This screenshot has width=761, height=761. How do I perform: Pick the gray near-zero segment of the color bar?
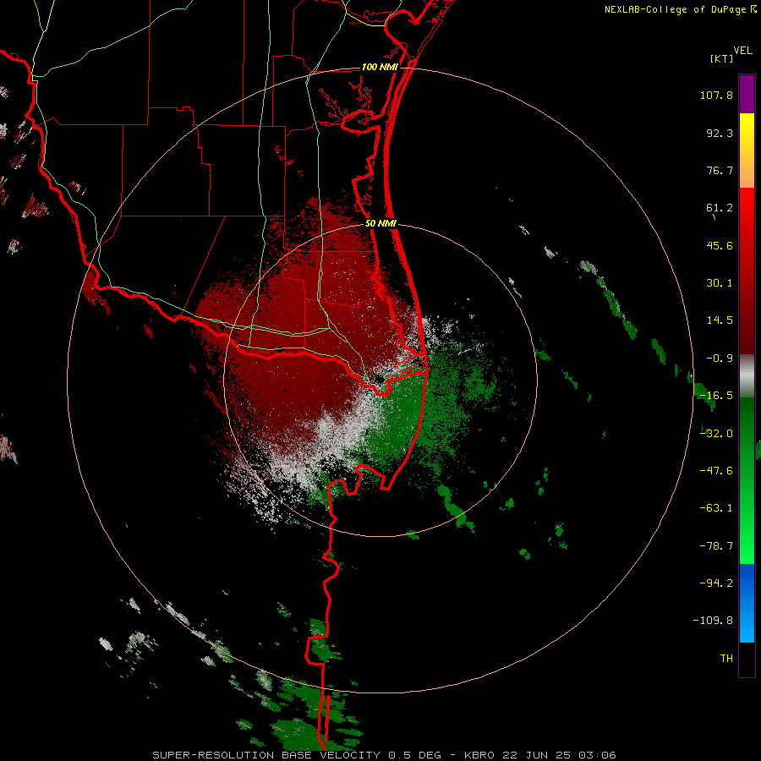pos(747,376)
